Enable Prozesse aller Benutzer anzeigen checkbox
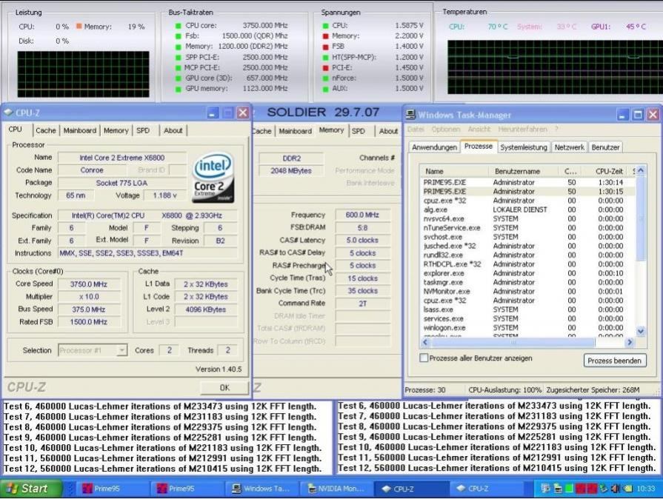Screen dimensions: 663x499 424,358
